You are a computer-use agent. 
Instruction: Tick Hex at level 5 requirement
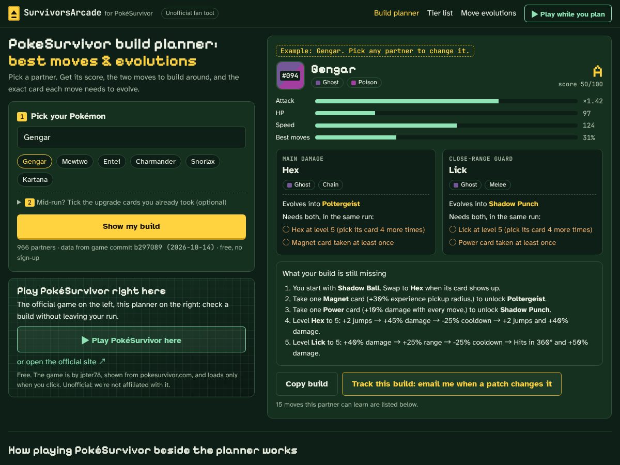click(x=286, y=229)
